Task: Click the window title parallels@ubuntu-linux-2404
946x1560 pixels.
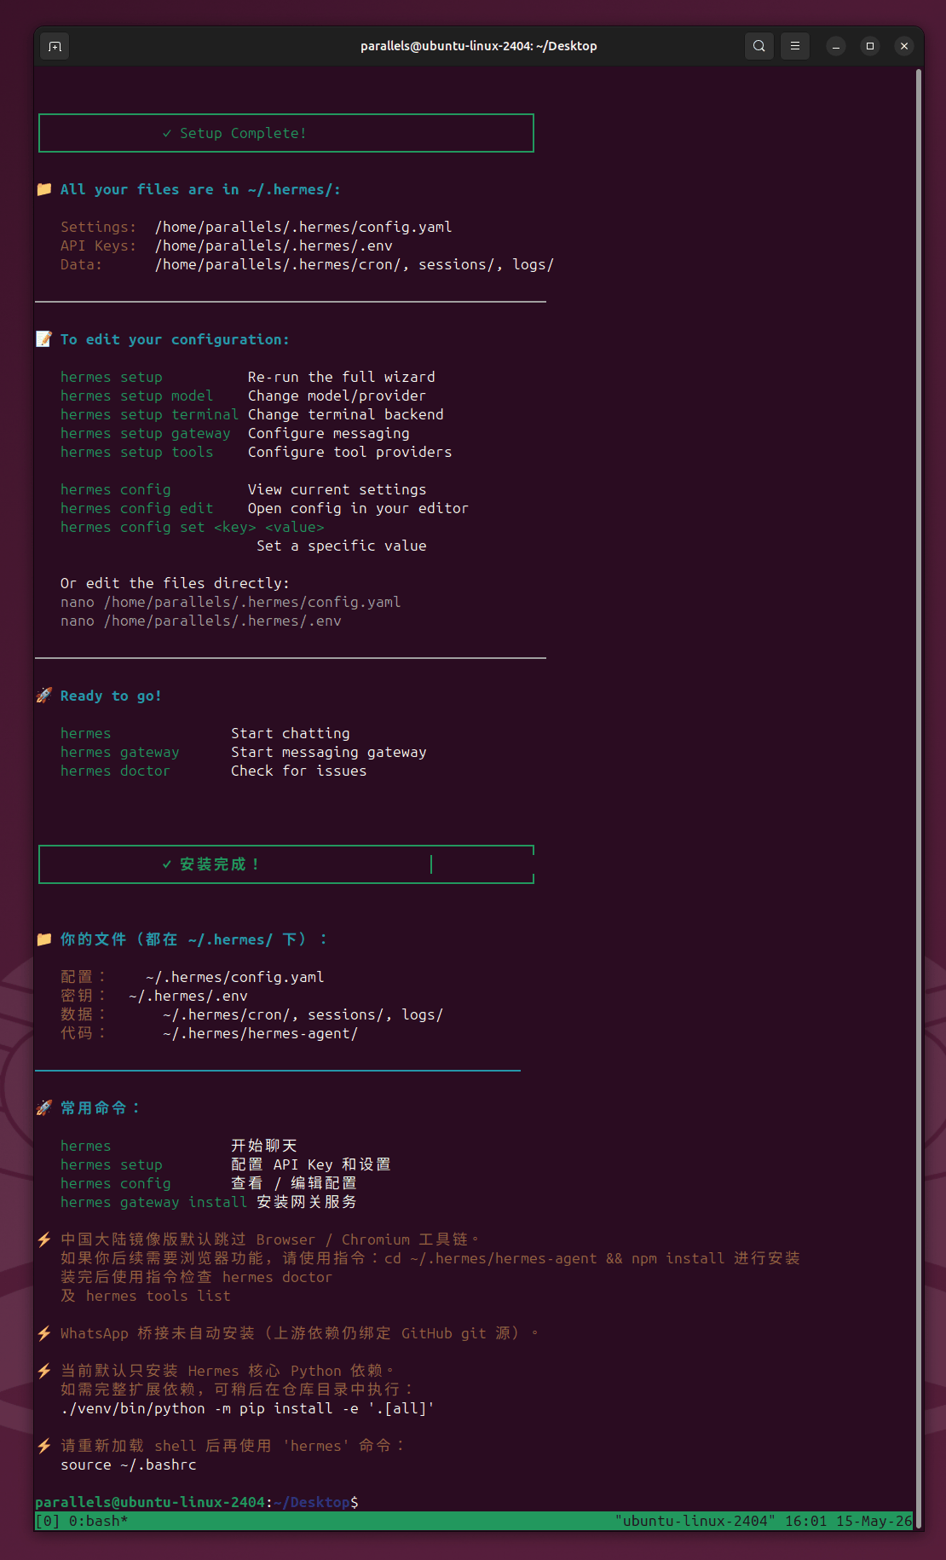Action: 478,46
